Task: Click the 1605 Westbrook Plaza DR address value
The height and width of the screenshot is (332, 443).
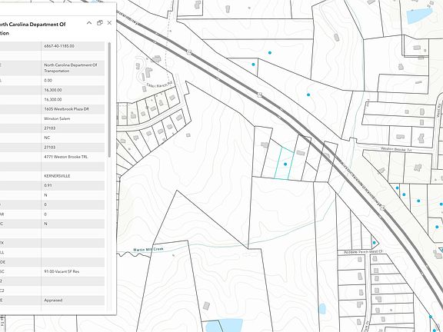Action: [x=66, y=109]
